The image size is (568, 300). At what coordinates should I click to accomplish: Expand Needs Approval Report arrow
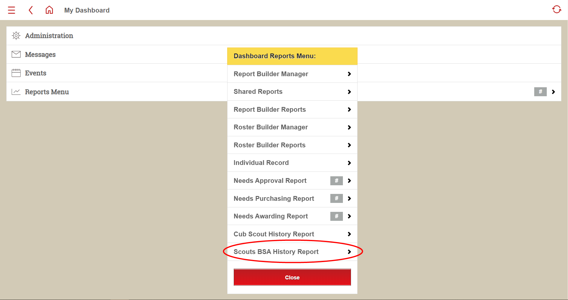(x=349, y=180)
